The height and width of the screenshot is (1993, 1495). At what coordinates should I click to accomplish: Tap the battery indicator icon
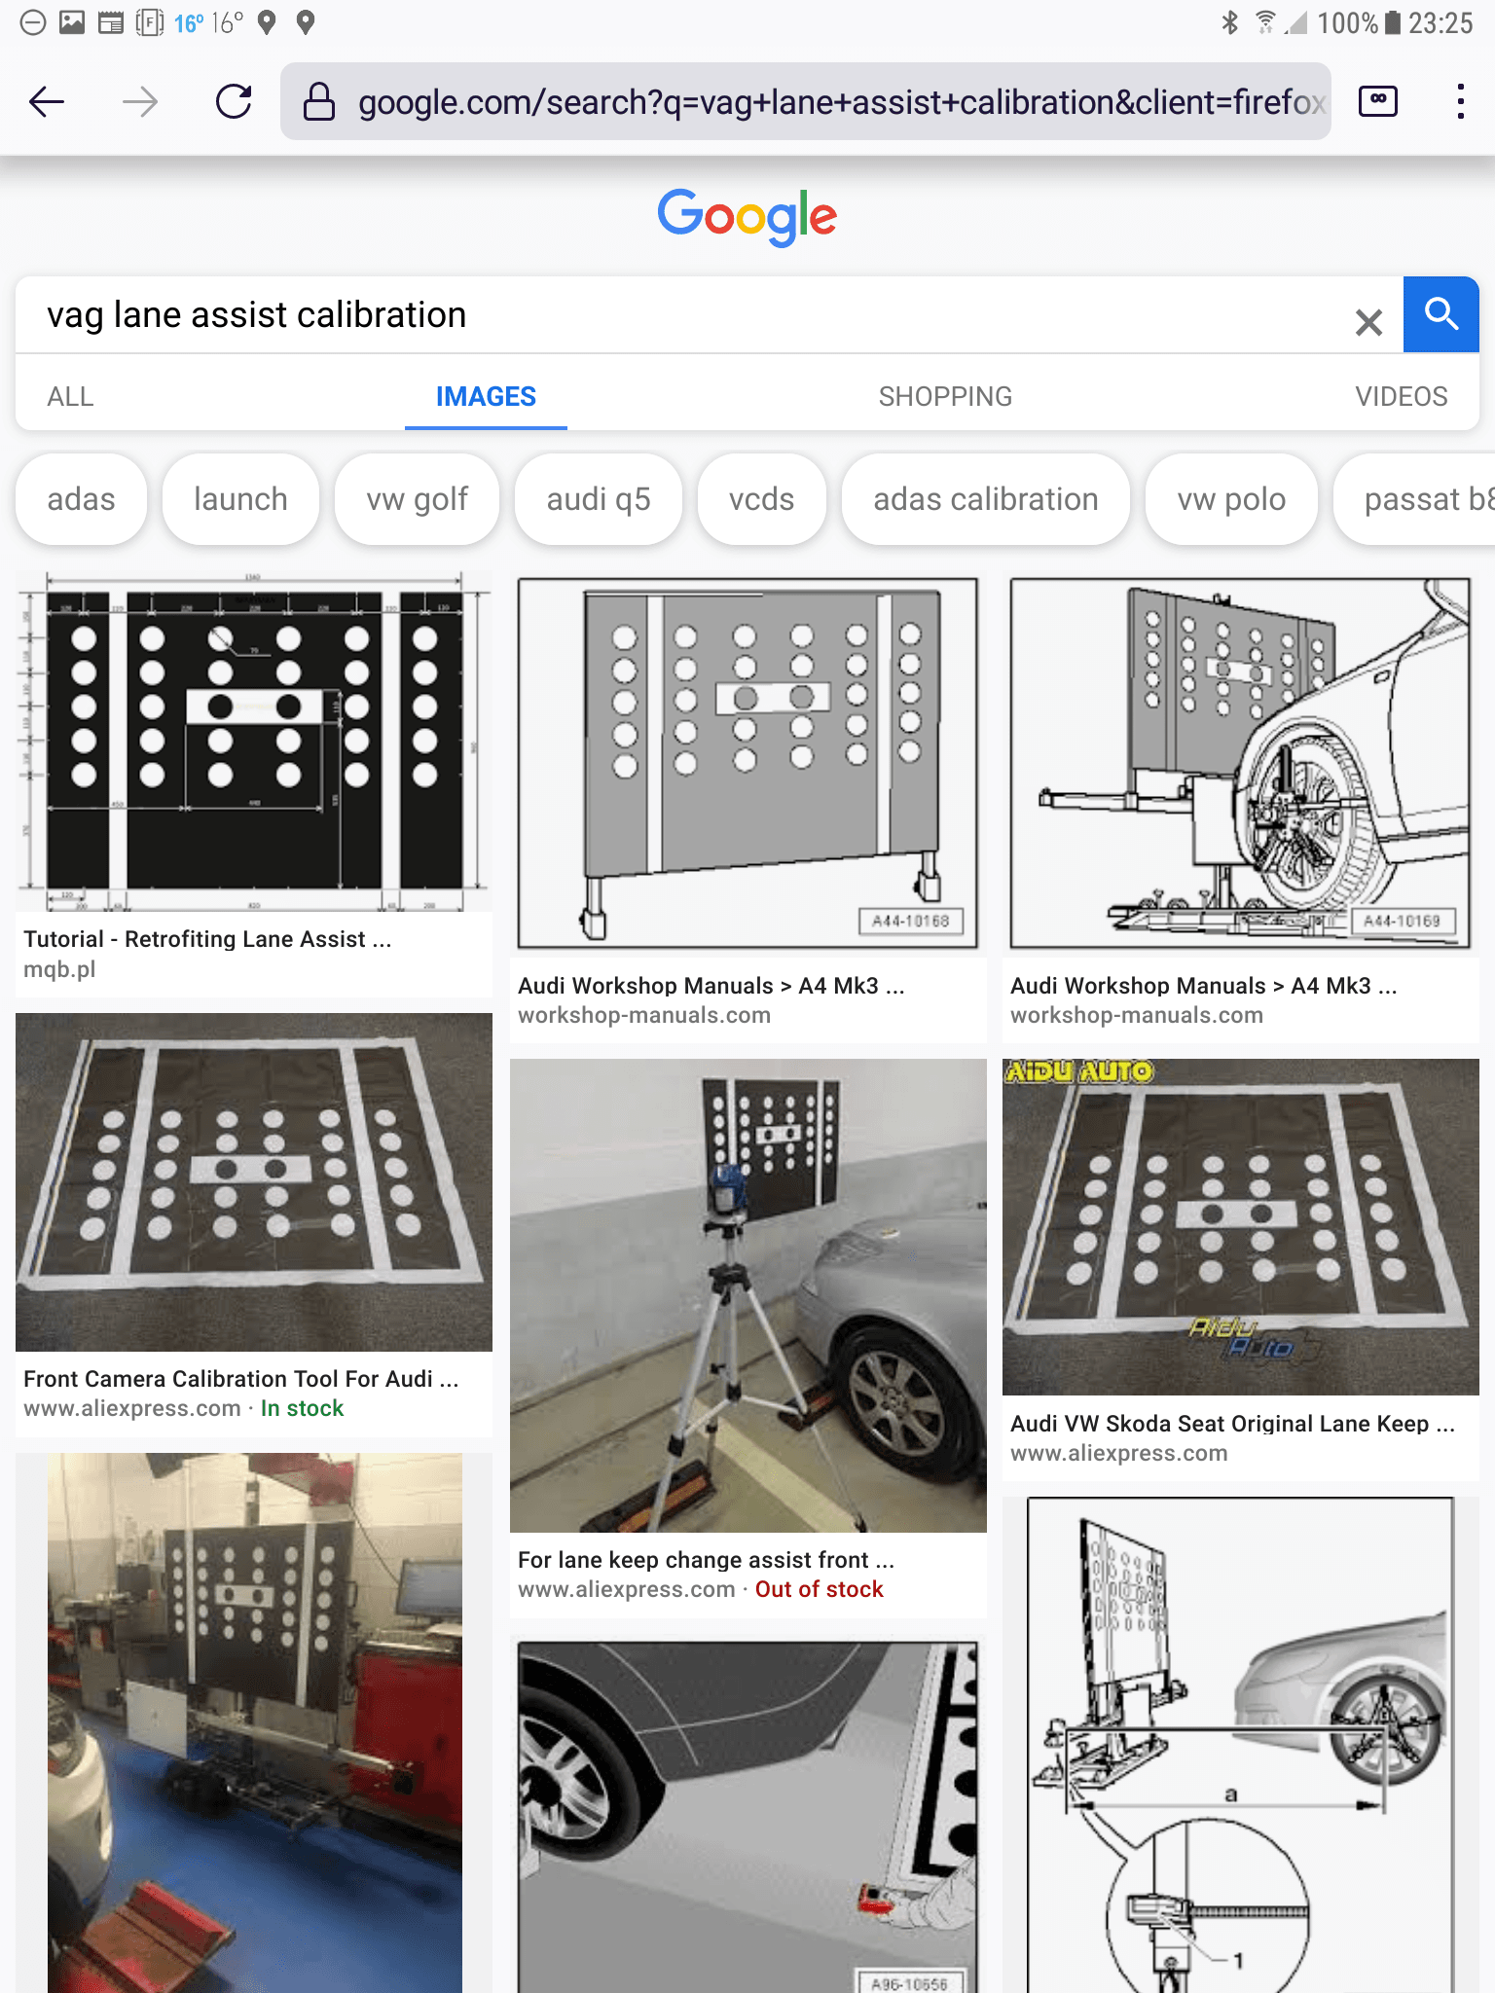click(x=1393, y=21)
